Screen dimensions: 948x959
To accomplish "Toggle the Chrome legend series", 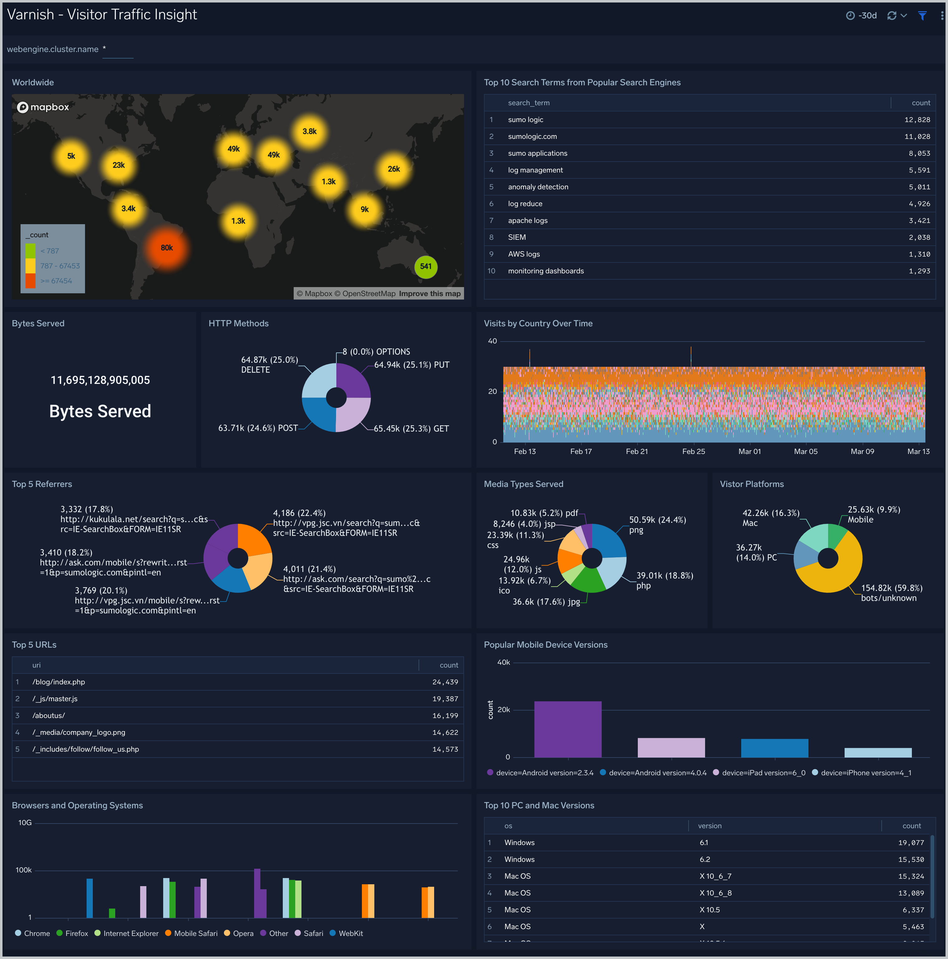I will tap(33, 934).
